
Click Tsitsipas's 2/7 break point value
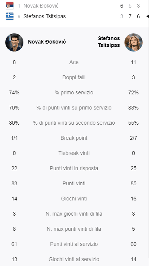134,138
